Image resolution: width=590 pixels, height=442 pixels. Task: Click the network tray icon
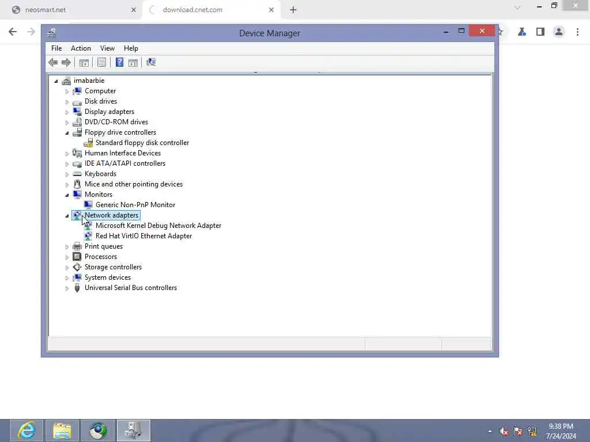532,432
